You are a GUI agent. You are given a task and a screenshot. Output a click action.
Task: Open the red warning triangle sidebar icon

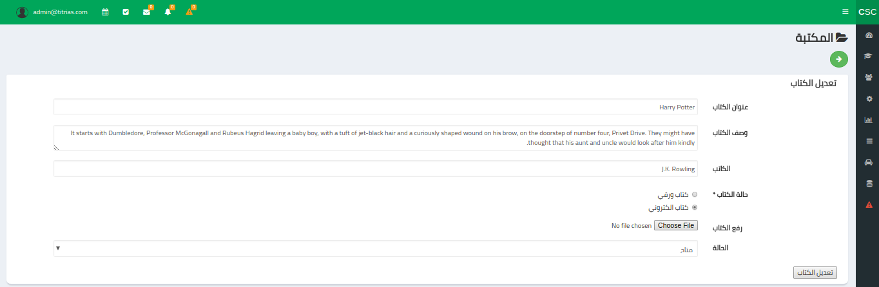[869, 205]
